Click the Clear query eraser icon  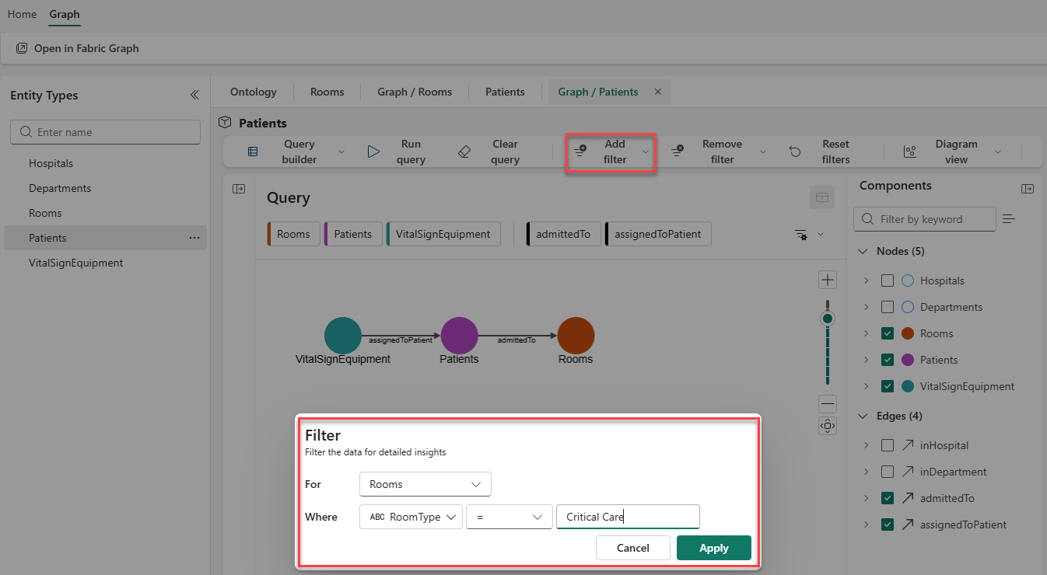[x=464, y=152]
